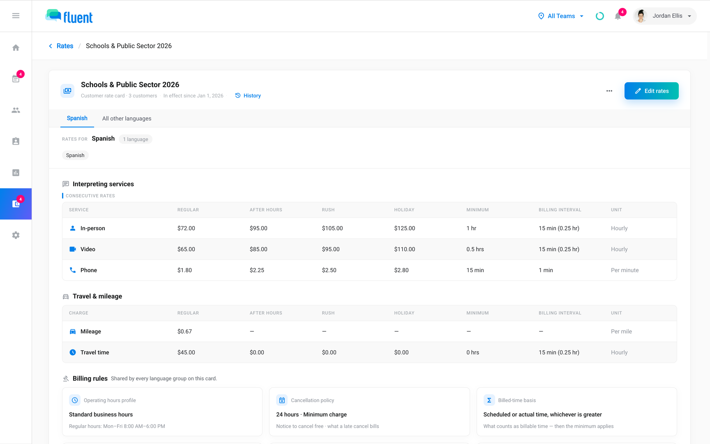Click the Fluent logo
Viewport: 710px width, 444px height.
[x=69, y=16]
